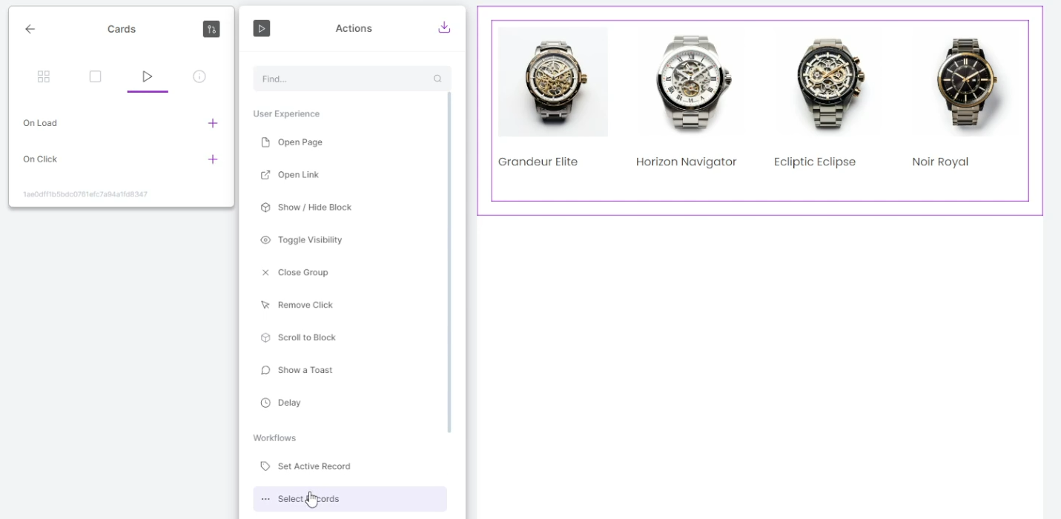Image resolution: width=1061 pixels, height=519 pixels.
Task: Click the Grandeur Elite title text
Action: (x=538, y=162)
